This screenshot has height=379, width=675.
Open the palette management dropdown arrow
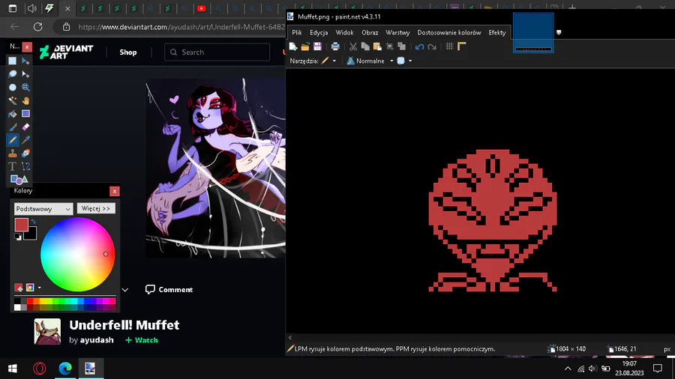pos(40,288)
